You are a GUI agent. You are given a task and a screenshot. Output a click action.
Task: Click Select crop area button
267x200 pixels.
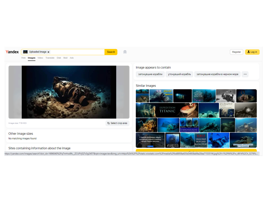tap(117, 123)
